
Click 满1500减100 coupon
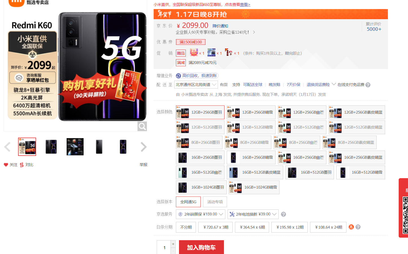[x=191, y=42]
